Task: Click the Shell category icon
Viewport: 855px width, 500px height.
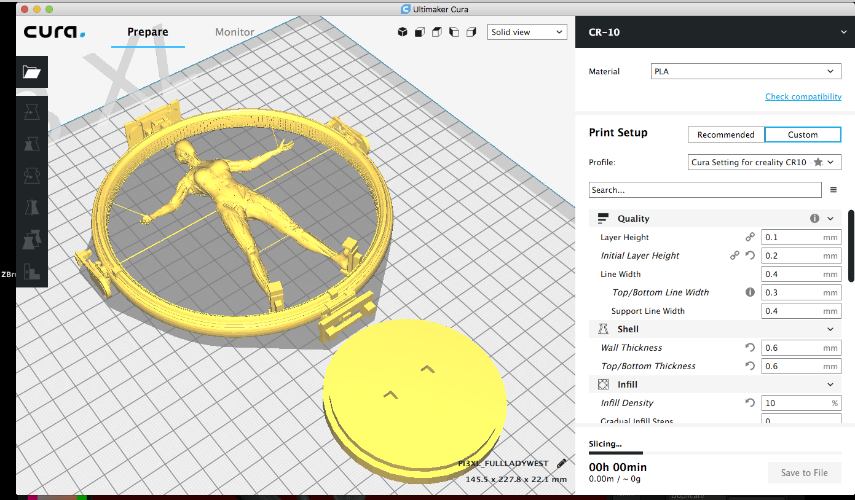Action: tap(603, 329)
